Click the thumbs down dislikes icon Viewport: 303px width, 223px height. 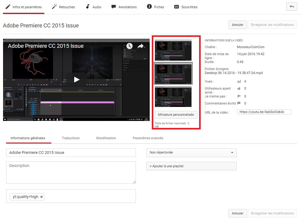(x=239, y=96)
